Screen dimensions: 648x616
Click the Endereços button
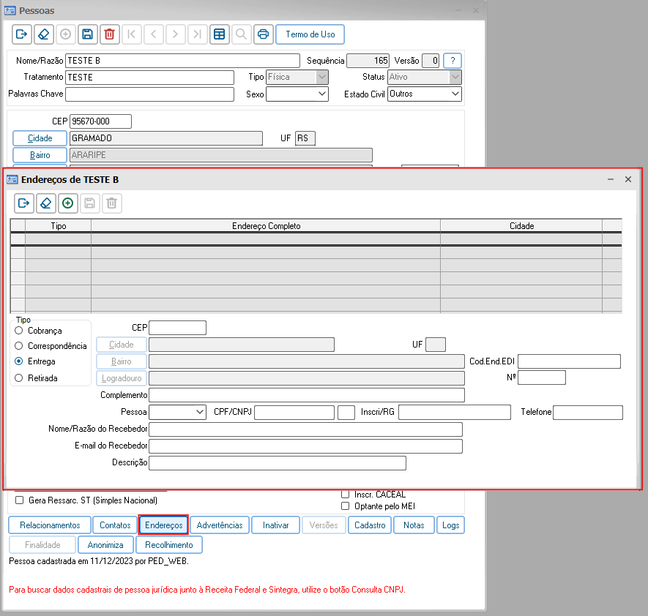164,525
